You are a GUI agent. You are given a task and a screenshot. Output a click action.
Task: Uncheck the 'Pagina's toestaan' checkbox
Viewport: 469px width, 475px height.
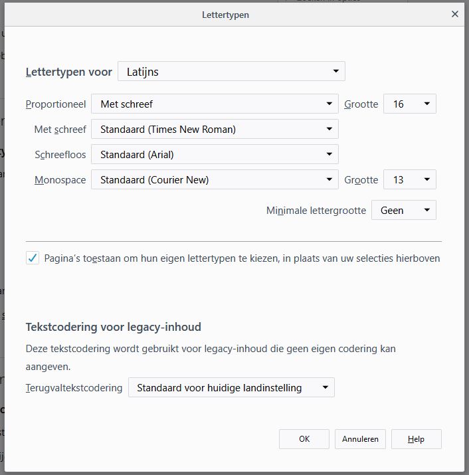click(x=33, y=258)
